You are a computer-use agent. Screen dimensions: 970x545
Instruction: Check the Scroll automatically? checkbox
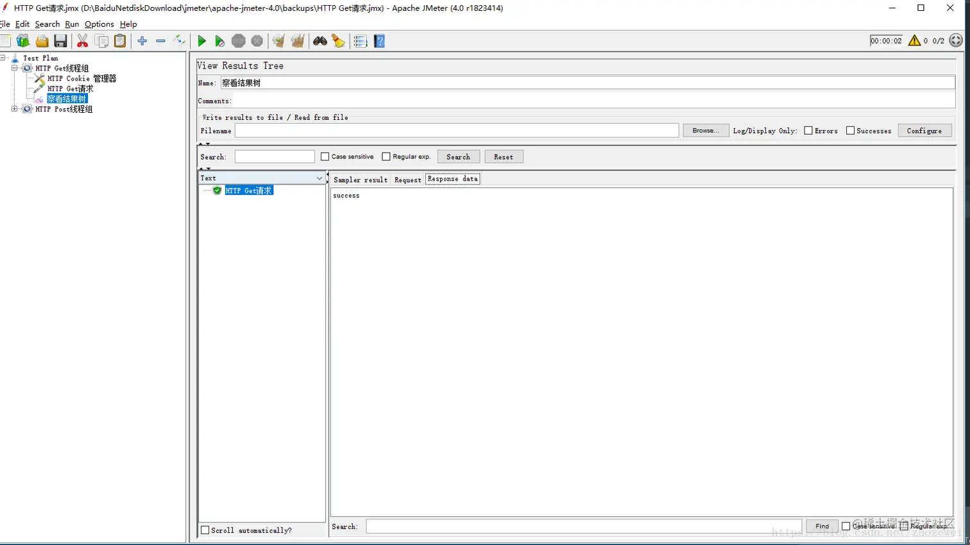pyautogui.click(x=205, y=530)
